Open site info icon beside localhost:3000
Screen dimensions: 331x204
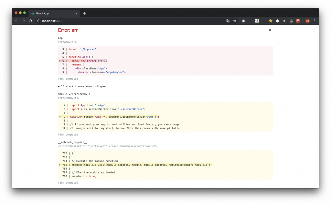(39, 21)
